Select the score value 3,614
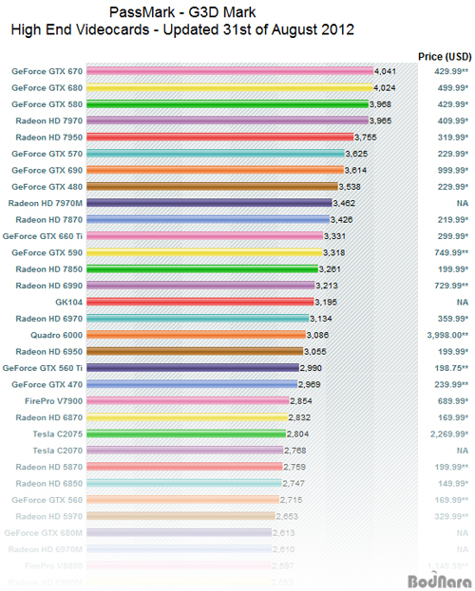Viewport: 475px width, 591px height. tap(355, 171)
